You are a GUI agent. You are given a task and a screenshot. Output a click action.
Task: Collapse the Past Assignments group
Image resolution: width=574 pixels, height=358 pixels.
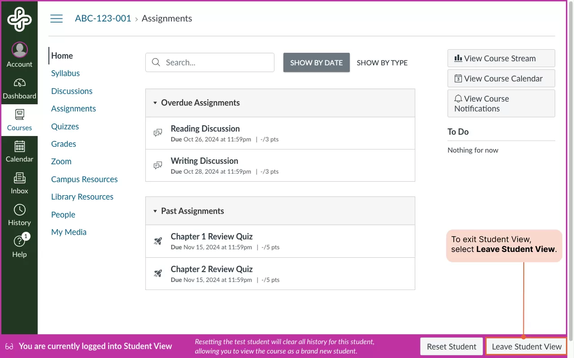155,211
